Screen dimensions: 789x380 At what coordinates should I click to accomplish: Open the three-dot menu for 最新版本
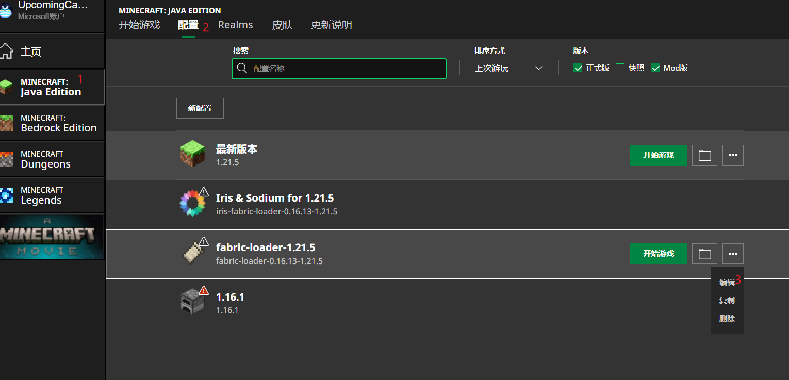click(733, 155)
